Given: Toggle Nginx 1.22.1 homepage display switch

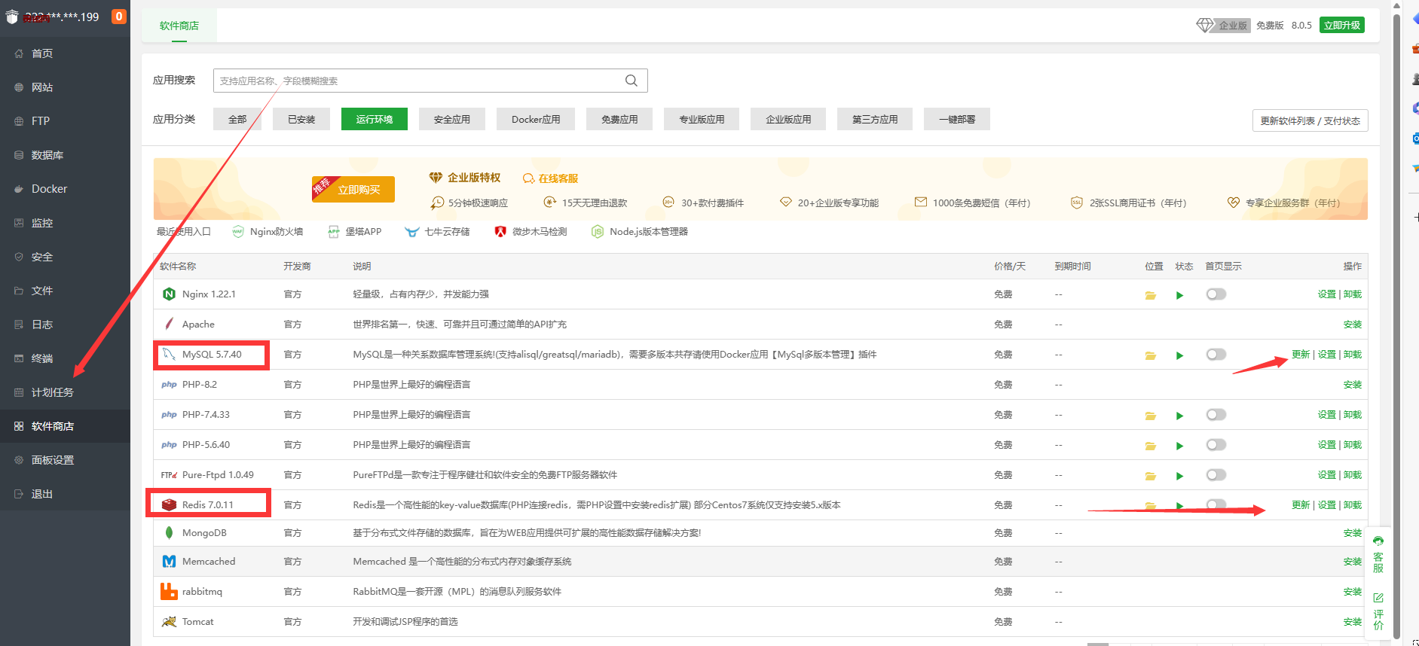Looking at the screenshot, I should pyautogui.click(x=1216, y=294).
